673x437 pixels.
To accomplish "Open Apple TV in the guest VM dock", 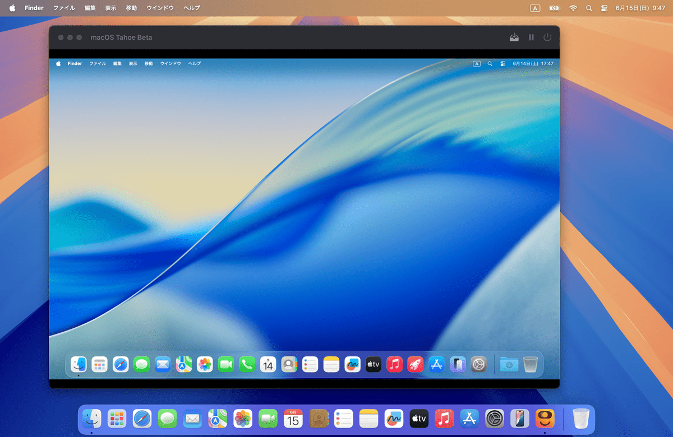I will point(374,365).
